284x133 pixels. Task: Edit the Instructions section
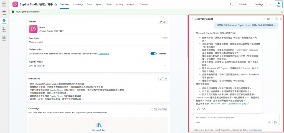[x=163, y=79]
